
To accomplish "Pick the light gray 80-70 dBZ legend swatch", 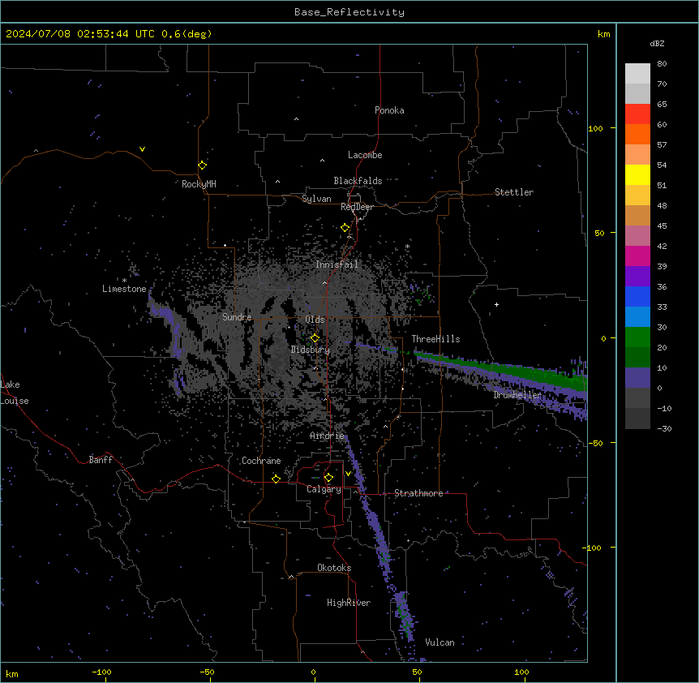I will [637, 74].
